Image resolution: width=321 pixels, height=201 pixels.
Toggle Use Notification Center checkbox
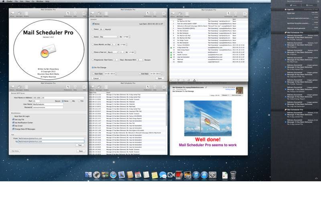(x=13, y=123)
